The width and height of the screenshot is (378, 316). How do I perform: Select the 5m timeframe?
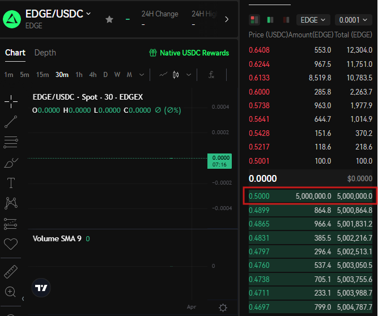click(x=24, y=75)
